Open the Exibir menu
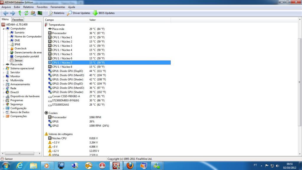The height and width of the screenshot is (170, 302). point(17,7)
